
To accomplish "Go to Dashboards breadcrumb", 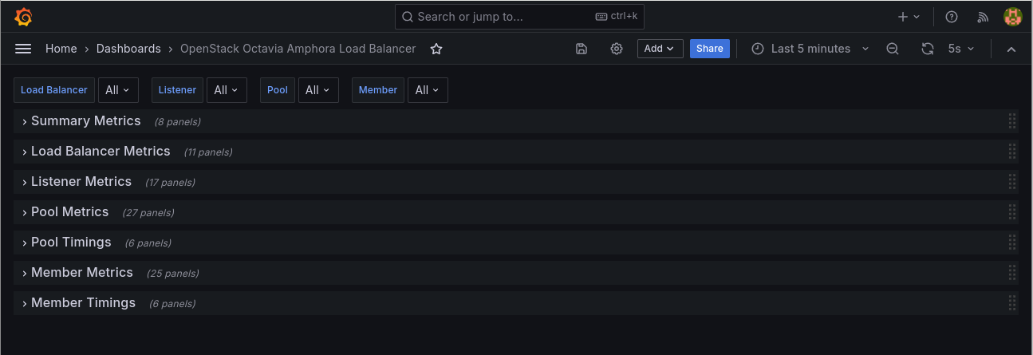I will (x=128, y=49).
